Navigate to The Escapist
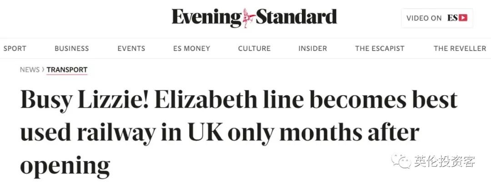The image size is (491, 183). tap(380, 49)
